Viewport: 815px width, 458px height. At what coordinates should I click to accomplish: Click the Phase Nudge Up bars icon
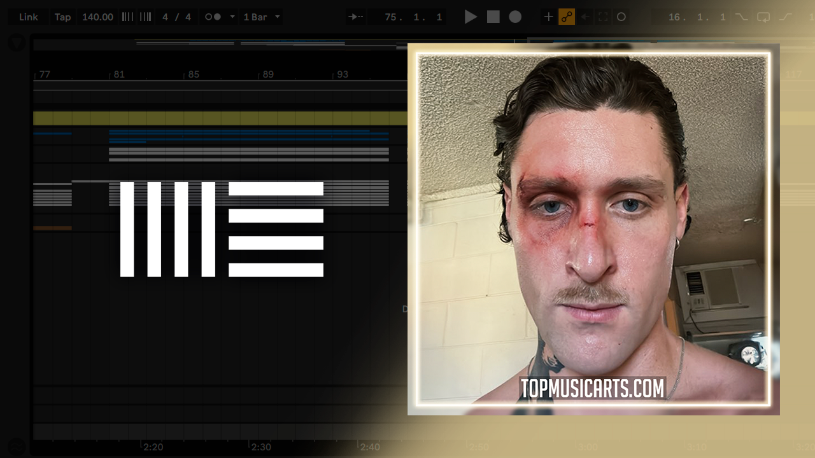145,17
